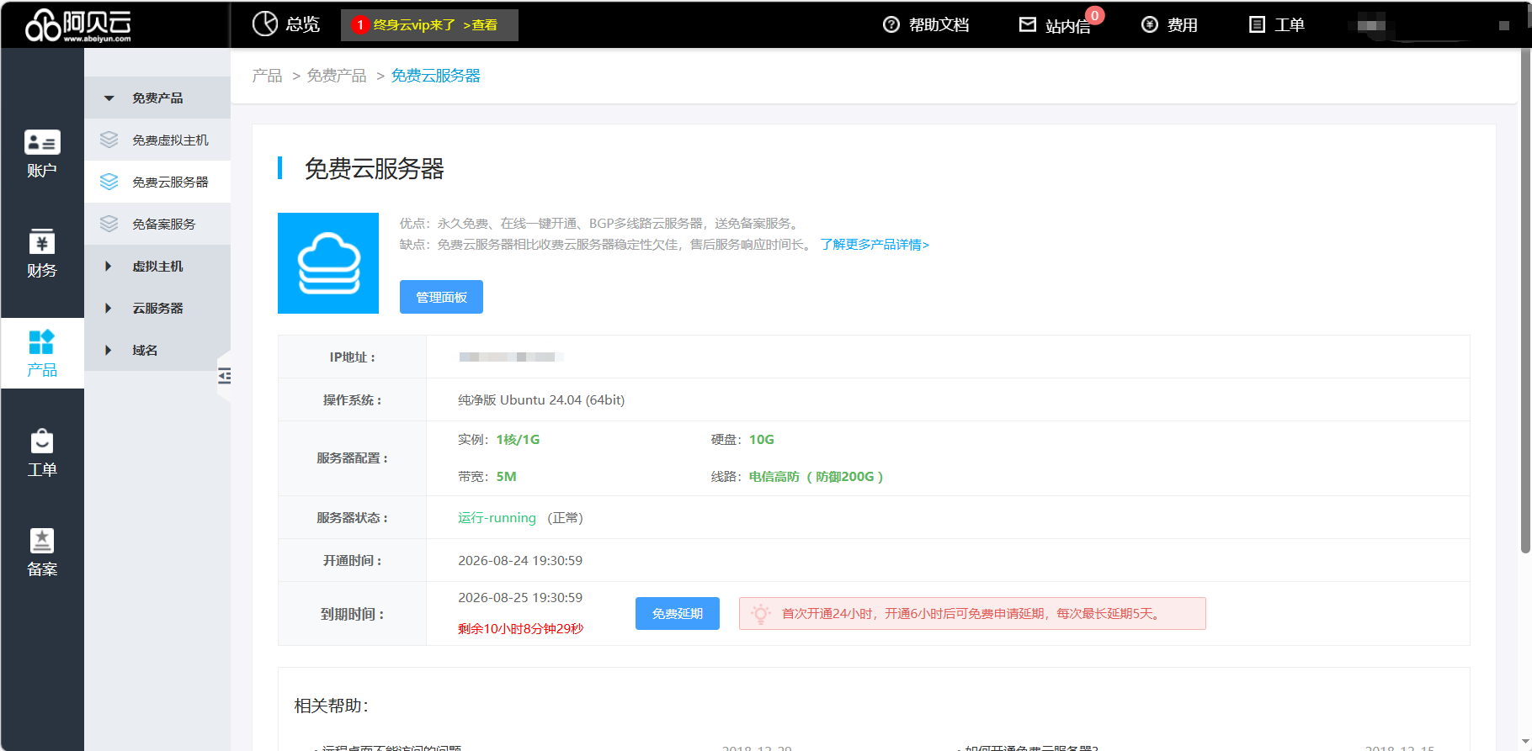Open the 总览 overview clock icon

pos(265,24)
